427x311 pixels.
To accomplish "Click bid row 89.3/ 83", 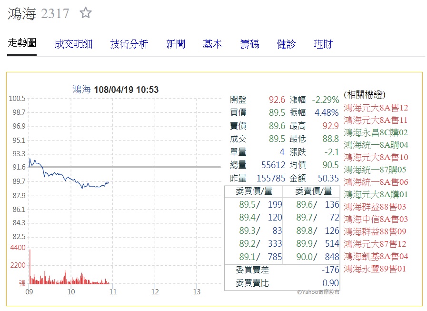I will click(260, 231).
